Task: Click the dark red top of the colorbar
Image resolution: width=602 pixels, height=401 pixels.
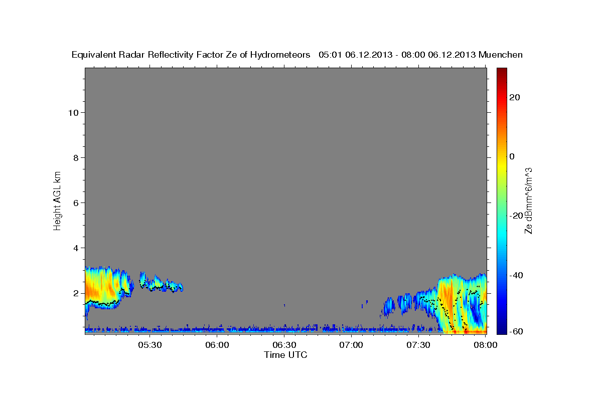Action: (x=502, y=73)
